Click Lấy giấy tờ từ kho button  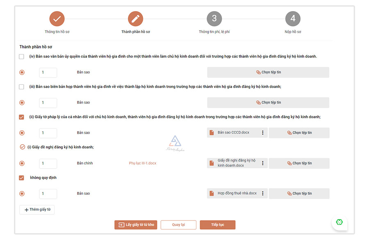pos(136,225)
